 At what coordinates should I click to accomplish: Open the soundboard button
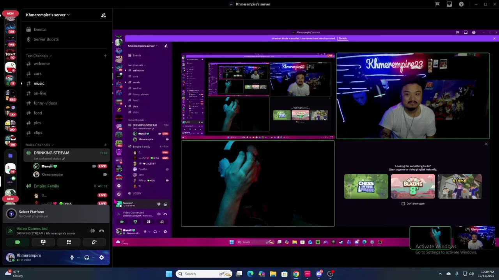[94, 242]
